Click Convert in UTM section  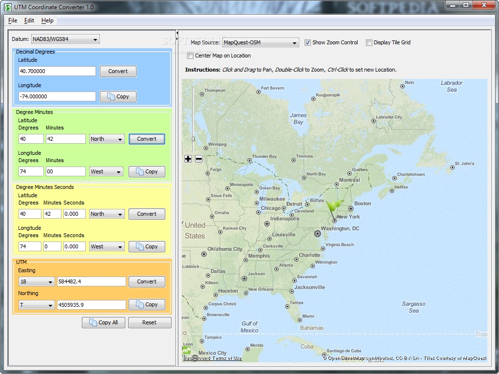pos(147,282)
